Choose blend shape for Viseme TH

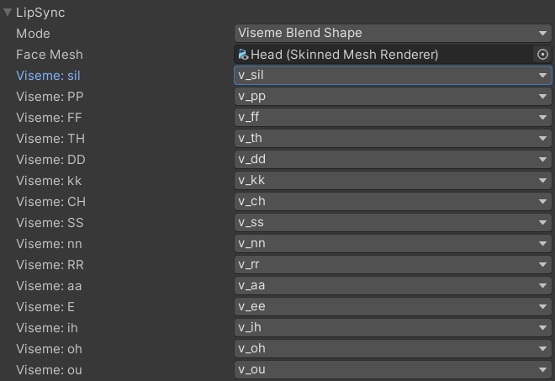[x=393, y=139]
